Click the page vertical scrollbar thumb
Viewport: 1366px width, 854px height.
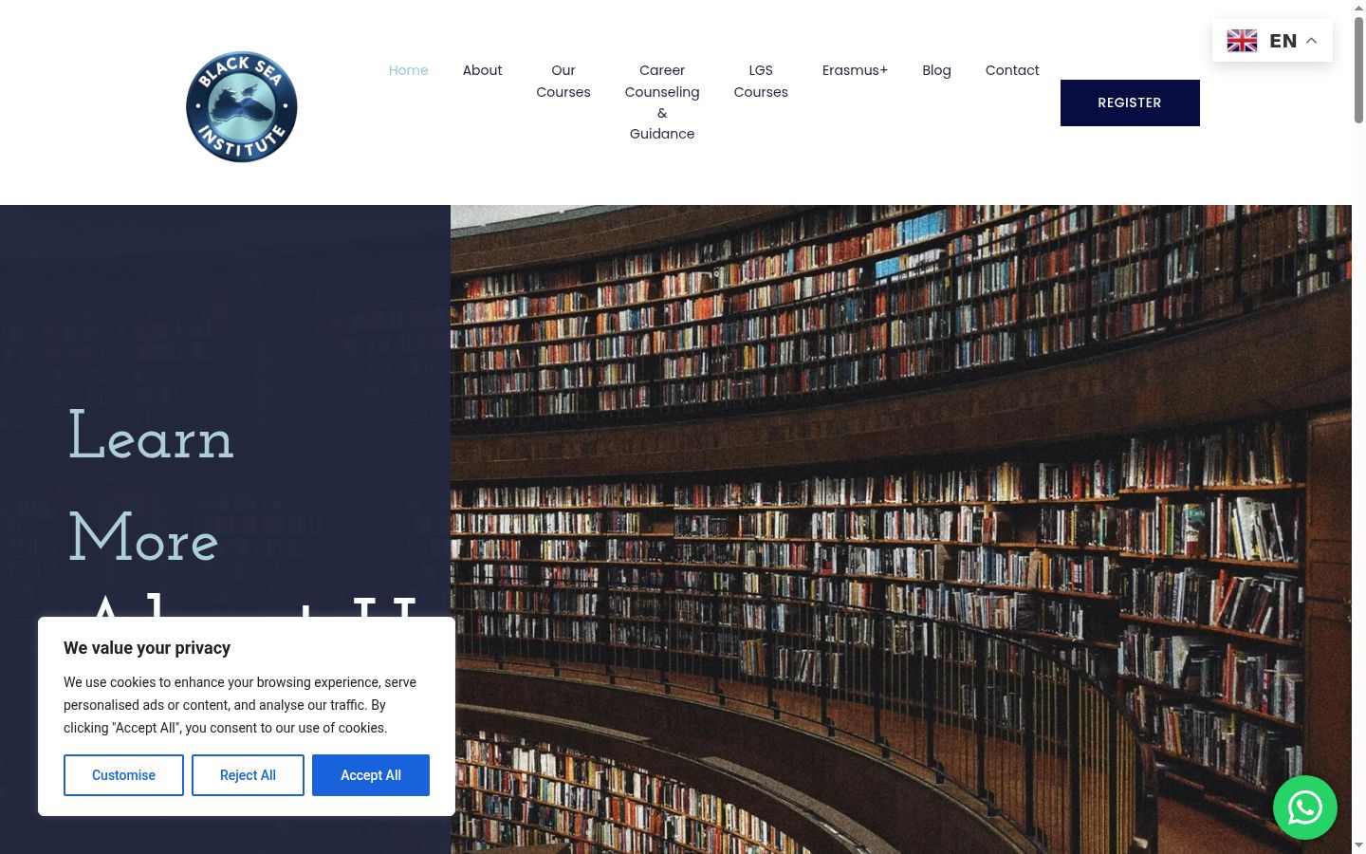1358,68
